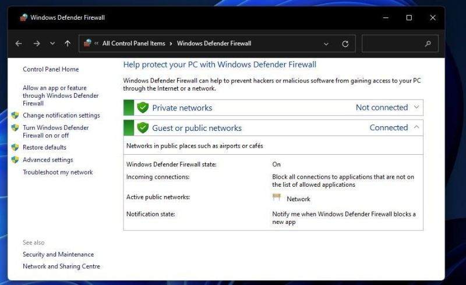Click the green shield beside Private networks
This screenshot has width=466, height=285.
(x=143, y=108)
